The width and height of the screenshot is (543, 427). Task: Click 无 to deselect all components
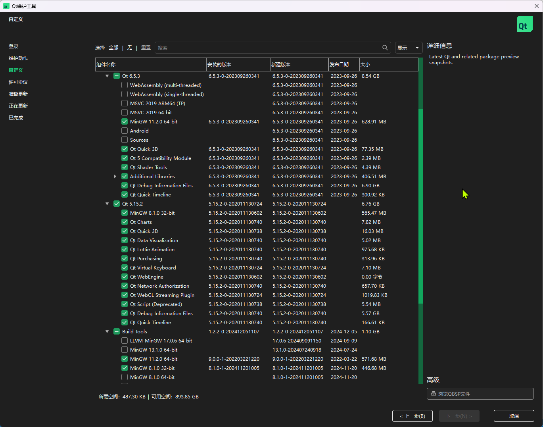[x=130, y=48]
